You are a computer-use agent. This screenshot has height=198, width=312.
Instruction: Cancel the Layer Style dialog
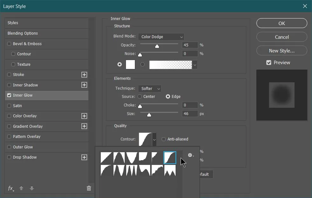click(x=281, y=37)
